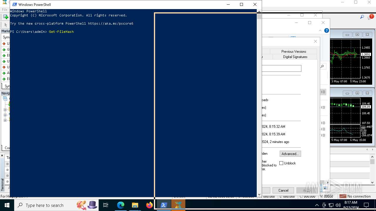Click PowerShell scrollbar down arrow
The height and width of the screenshot is (211, 376).
259,194
